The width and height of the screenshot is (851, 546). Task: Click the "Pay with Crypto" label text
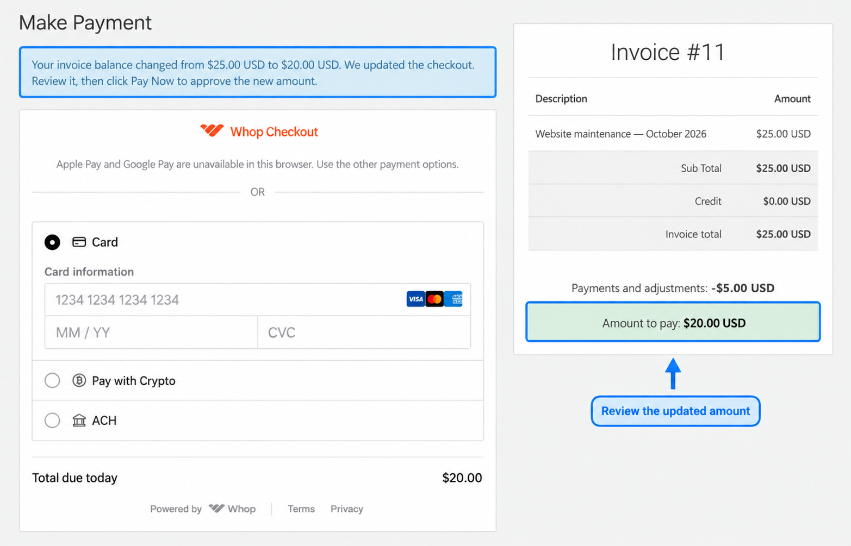pyautogui.click(x=134, y=380)
